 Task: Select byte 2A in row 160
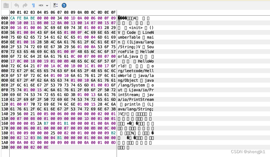pos(39,123)
